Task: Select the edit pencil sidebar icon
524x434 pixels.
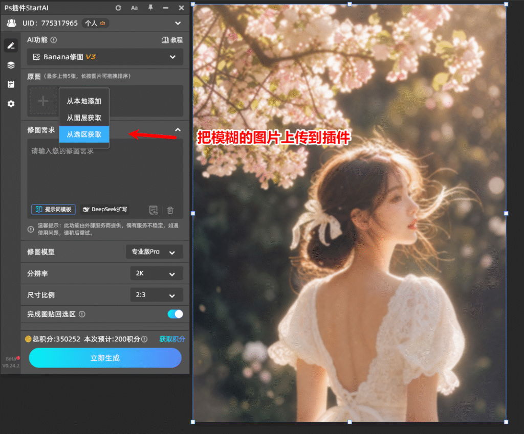Action: coord(11,45)
